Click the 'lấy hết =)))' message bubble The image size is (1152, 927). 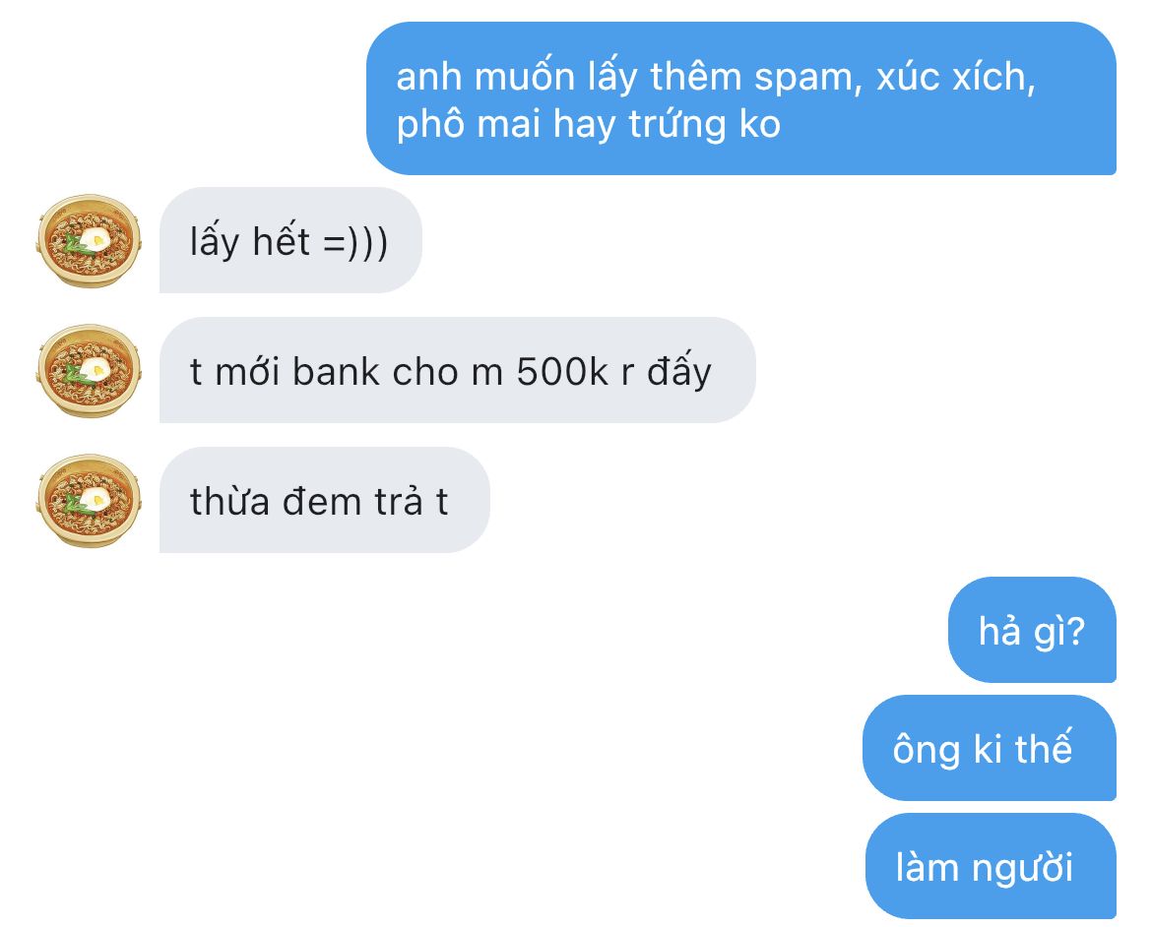pos(290,241)
